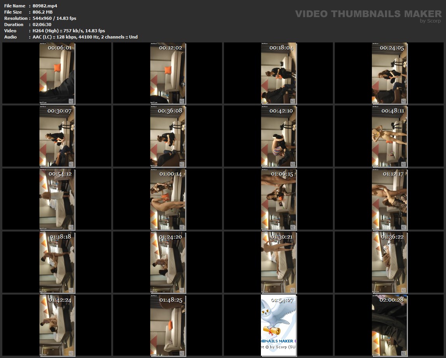The width and height of the screenshot is (446, 358).
Task: Click the AAC (LC) audio info line
Action: pyautogui.click(x=85, y=37)
